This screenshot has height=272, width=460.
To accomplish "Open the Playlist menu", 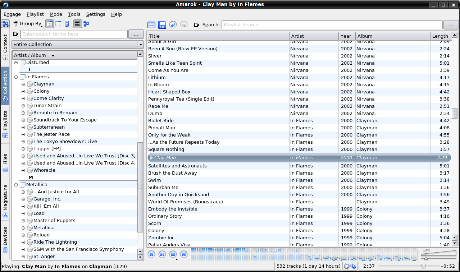I will click(35, 14).
